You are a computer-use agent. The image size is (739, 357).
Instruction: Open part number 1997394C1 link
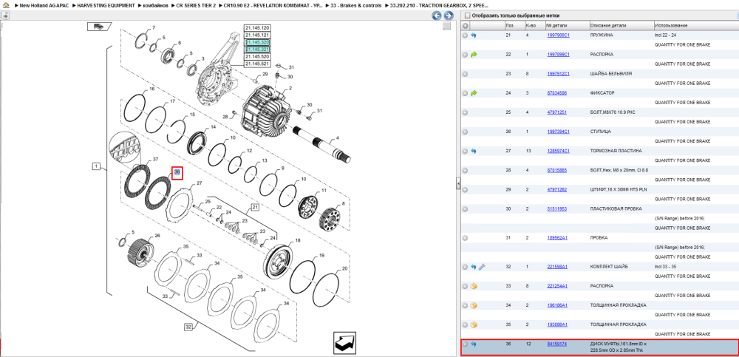[558, 132]
